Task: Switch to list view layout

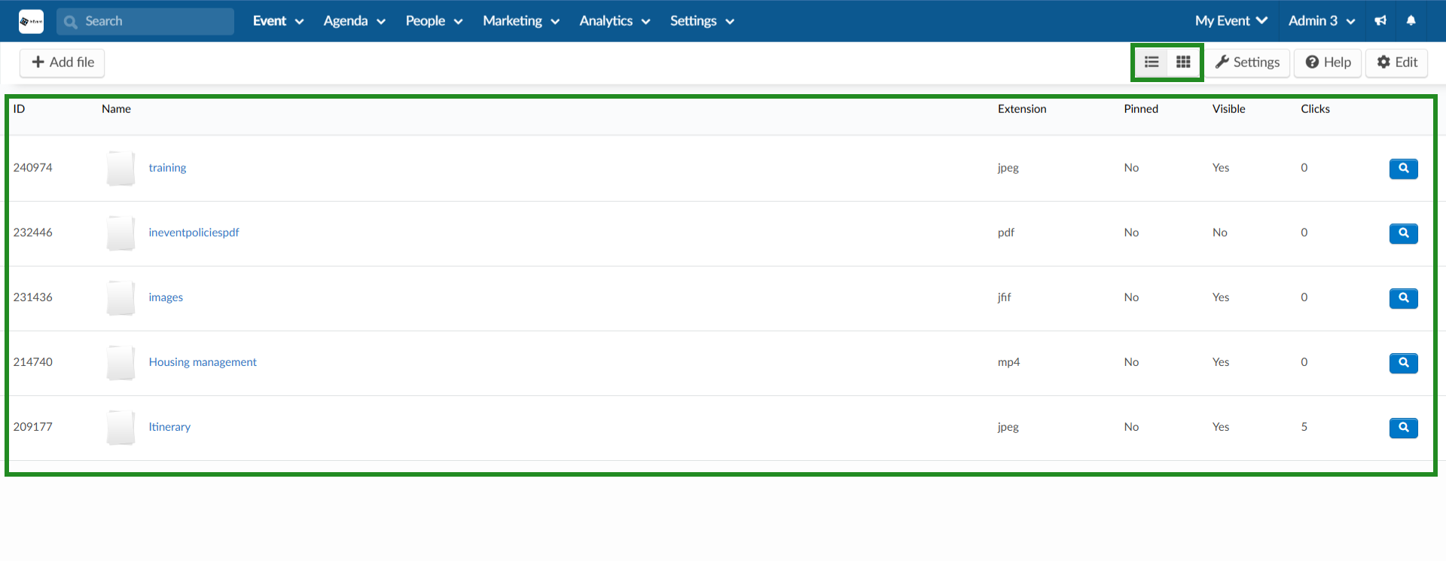Action: pos(1152,63)
